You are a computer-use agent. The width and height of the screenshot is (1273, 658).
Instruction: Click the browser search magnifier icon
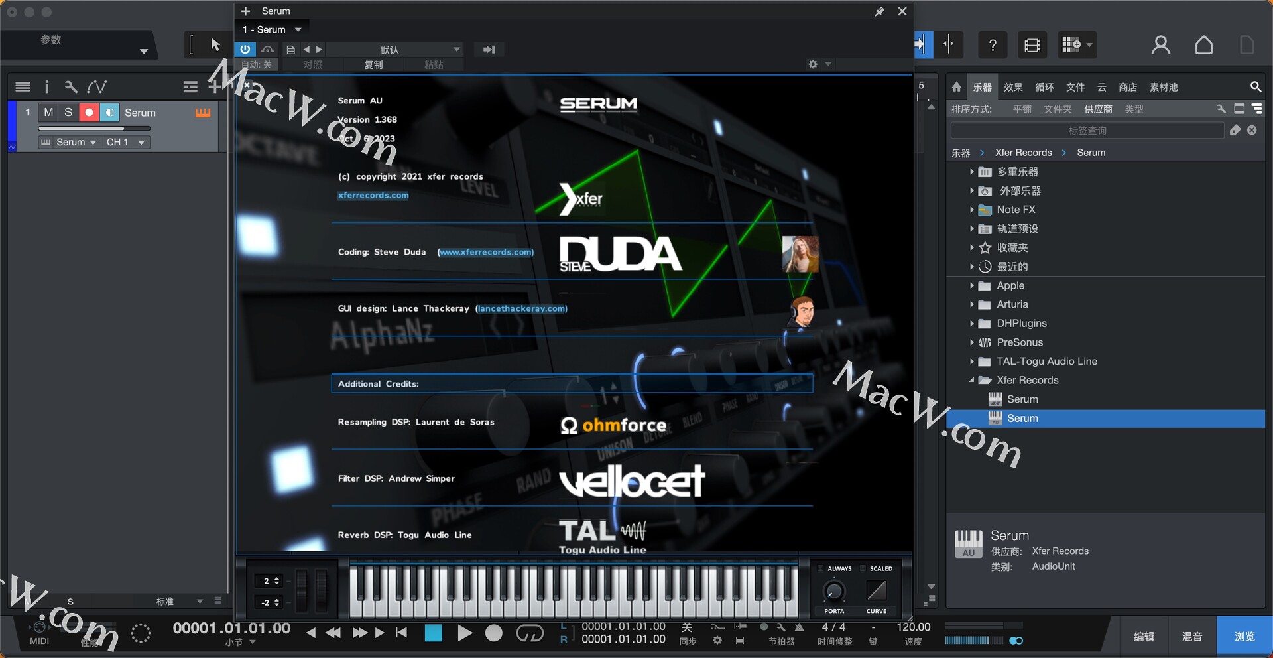1256,87
